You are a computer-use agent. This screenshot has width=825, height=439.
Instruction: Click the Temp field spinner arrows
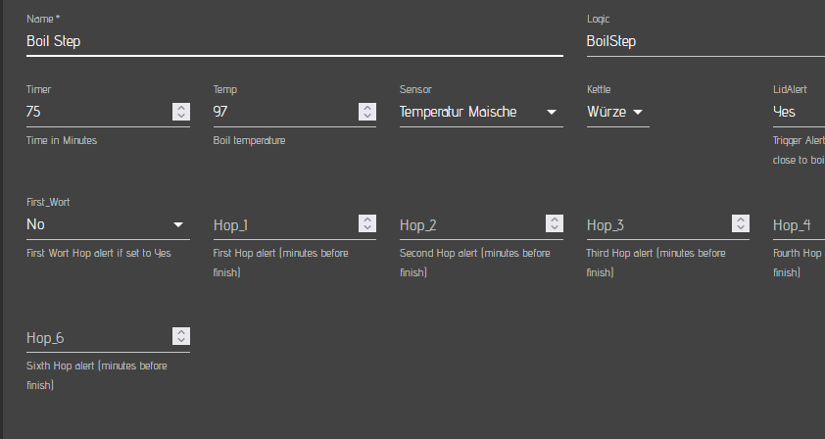coord(367,112)
